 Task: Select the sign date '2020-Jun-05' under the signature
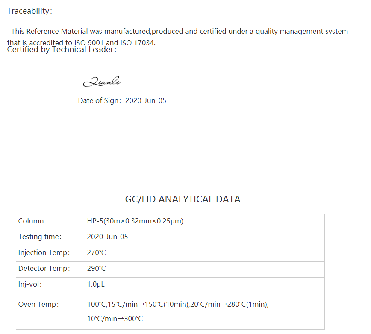click(x=146, y=100)
